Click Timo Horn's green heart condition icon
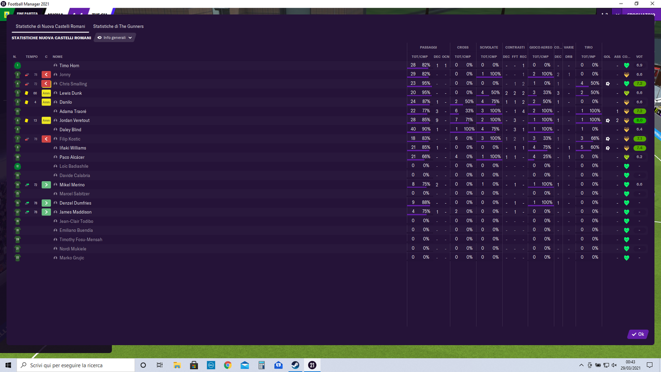The width and height of the screenshot is (661, 372). pyautogui.click(x=626, y=66)
